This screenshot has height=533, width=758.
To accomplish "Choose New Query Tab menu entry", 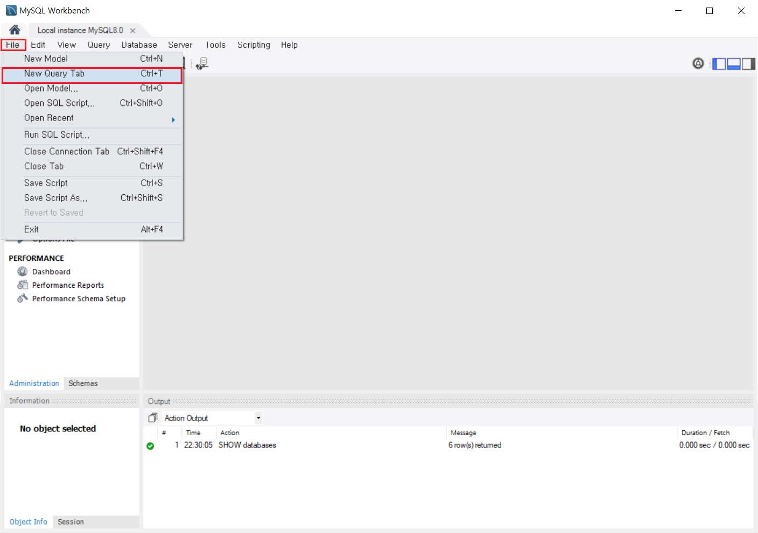I will click(x=92, y=74).
